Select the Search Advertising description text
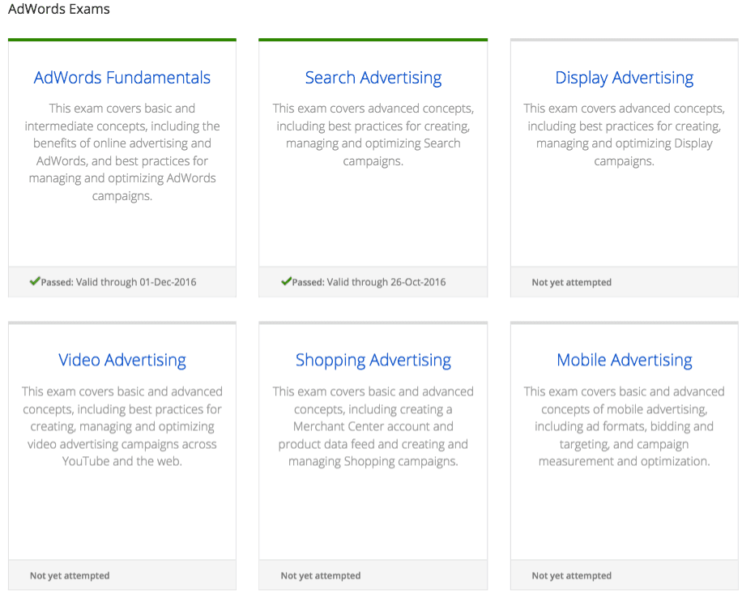The image size is (742, 598). (373, 135)
